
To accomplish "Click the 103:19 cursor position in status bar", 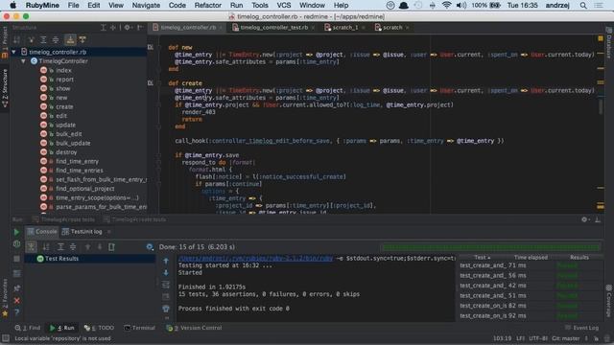I will pos(503,338).
